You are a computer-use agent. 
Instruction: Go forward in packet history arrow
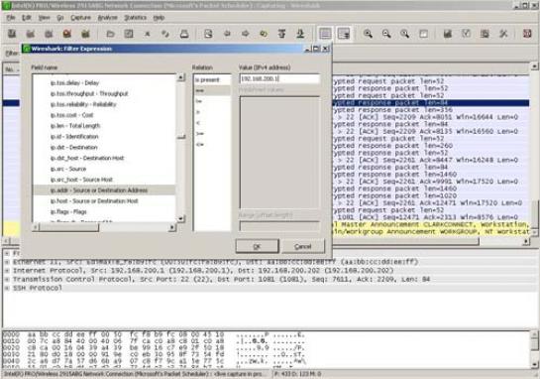point(245,34)
